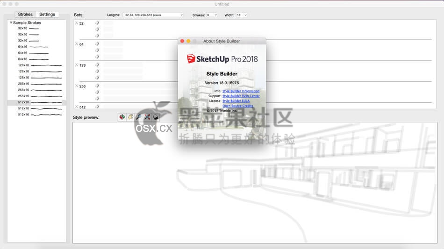Select the third 128x16 sample stroke

(36, 78)
